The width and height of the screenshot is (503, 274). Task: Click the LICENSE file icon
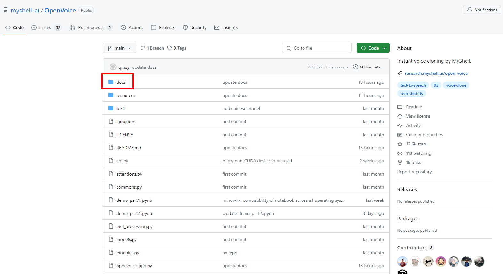pyautogui.click(x=111, y=134)
